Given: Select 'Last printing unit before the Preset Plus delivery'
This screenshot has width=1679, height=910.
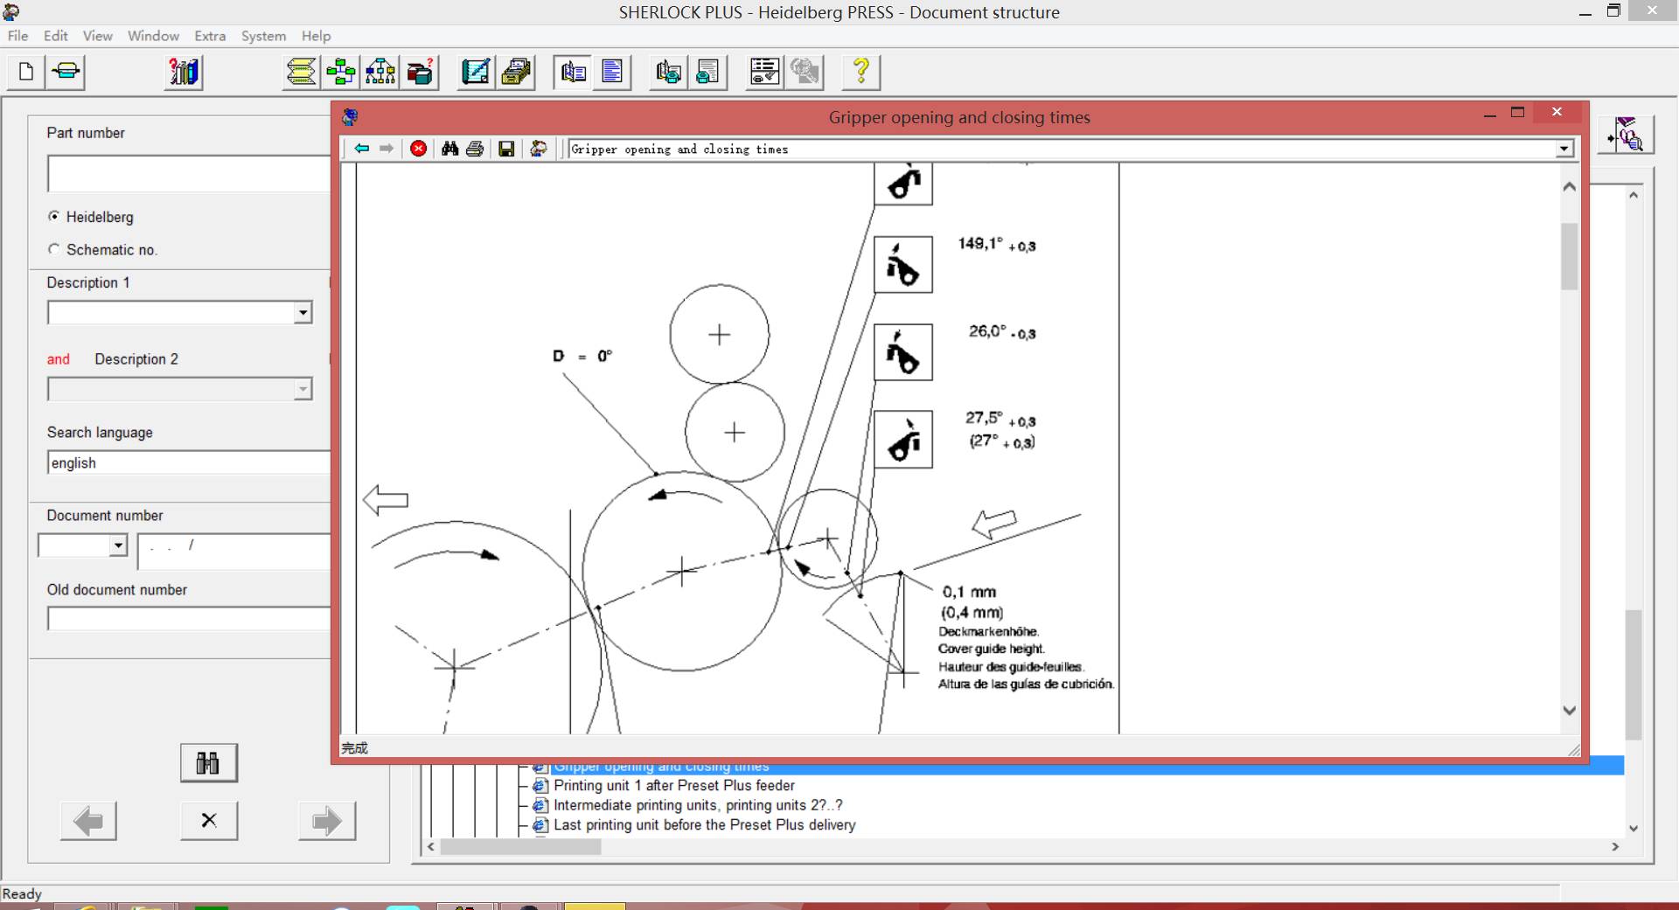Looking at the screenshot, I should [704, 824].
